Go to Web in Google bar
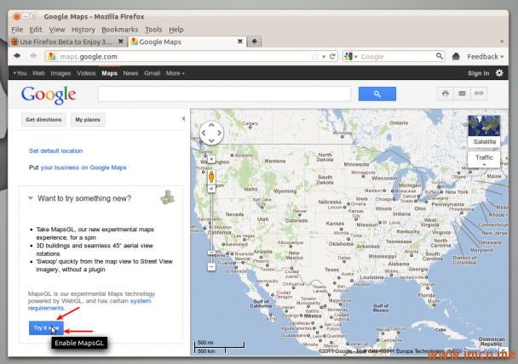 pyautogui.click(x=38, y=73)
